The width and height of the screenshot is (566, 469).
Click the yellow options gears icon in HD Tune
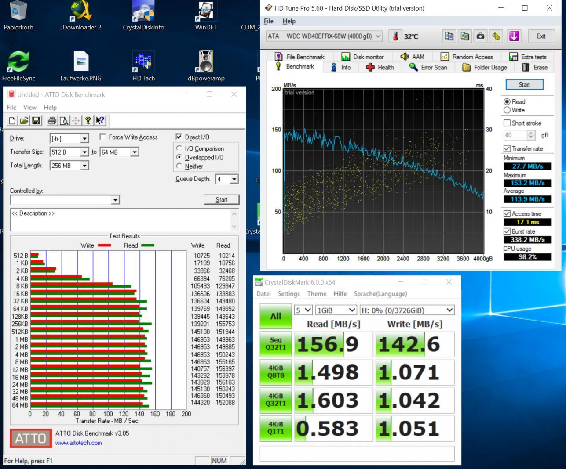pos(497,36)
